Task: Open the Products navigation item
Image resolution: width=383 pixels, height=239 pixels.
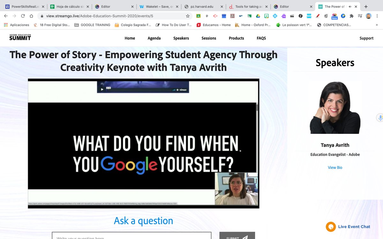Action: point(237,38)
